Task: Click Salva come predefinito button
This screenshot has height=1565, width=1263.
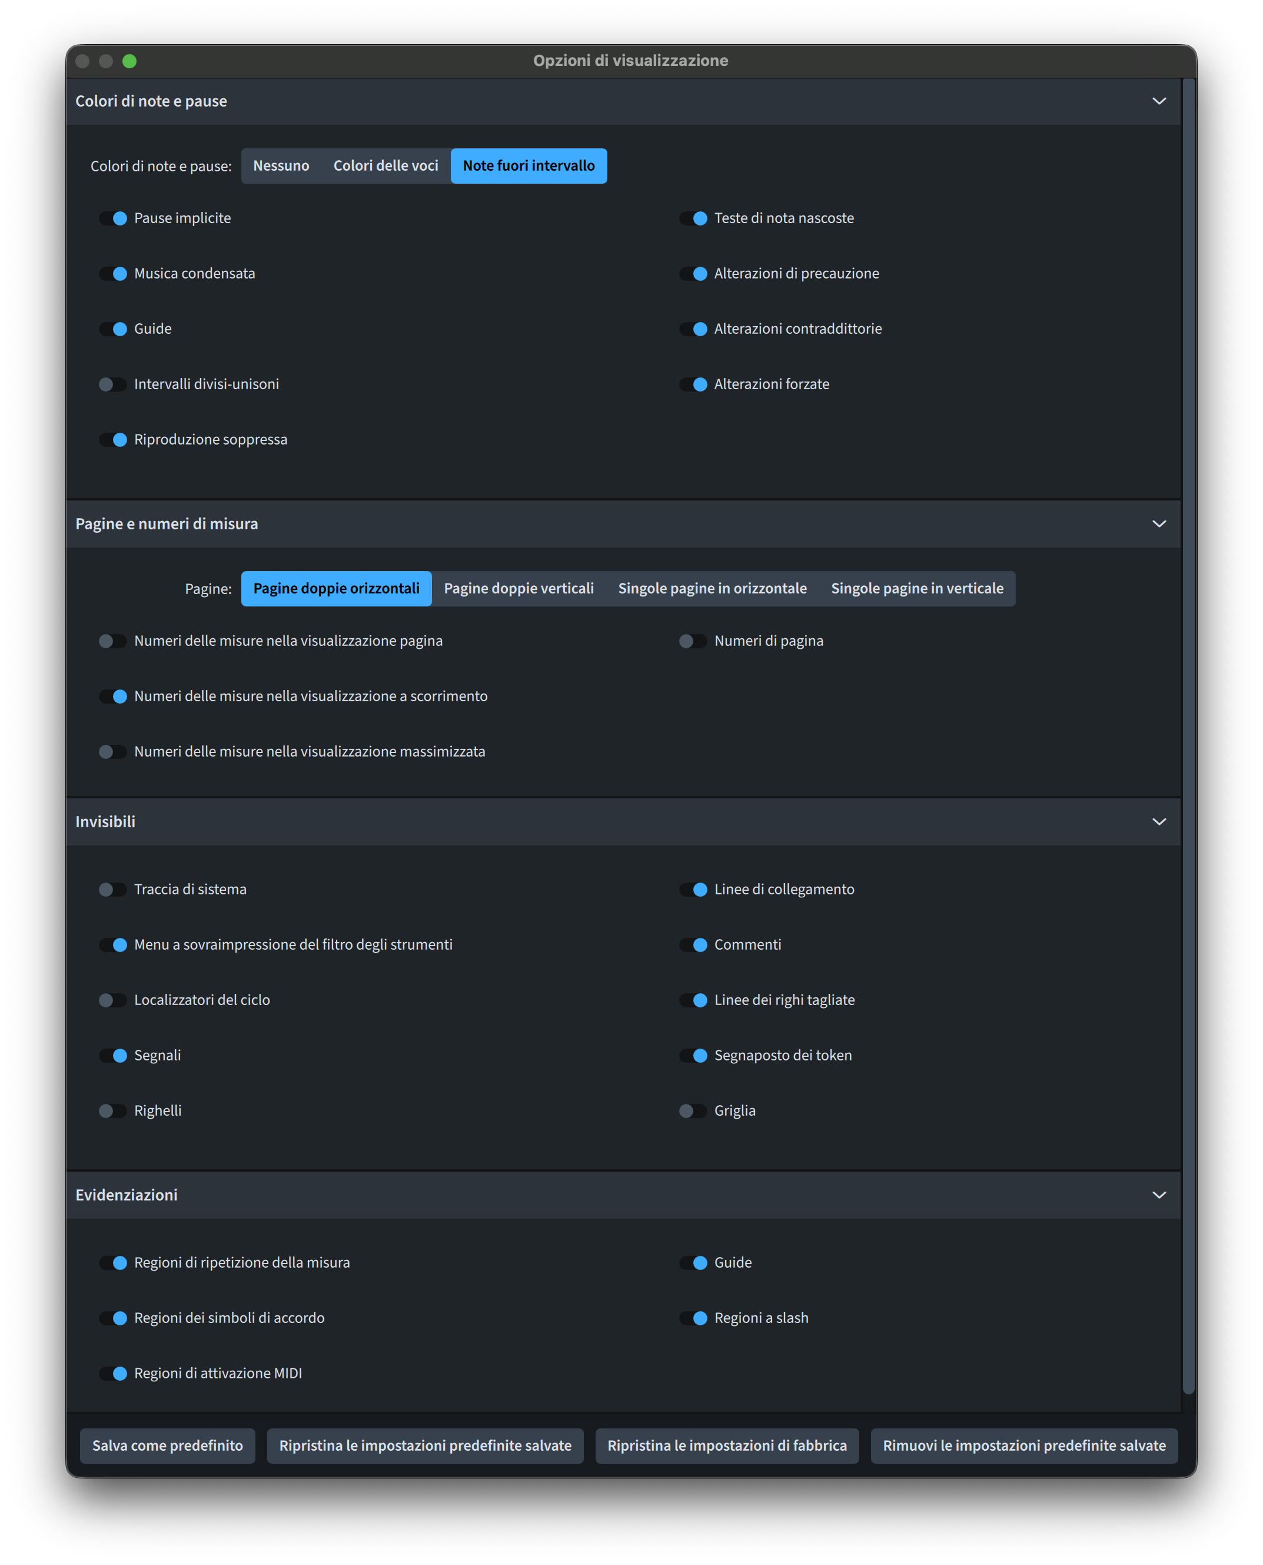Action: (x=167, y=1445)
